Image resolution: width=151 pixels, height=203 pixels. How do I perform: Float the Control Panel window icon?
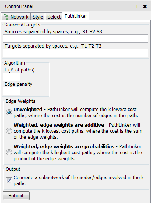coord(138,6)
